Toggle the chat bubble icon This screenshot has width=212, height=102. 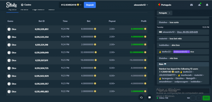pyautogui.click(x=149, y=97)
